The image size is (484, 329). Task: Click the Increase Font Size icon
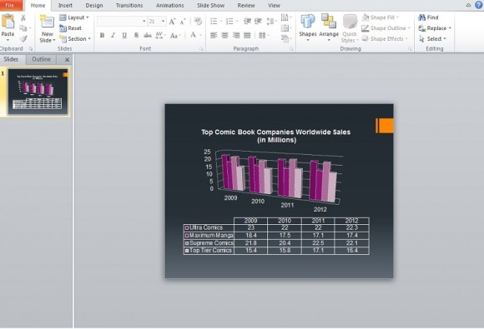[172, 22]
